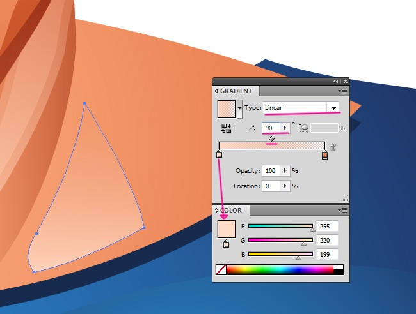Image resolution: width=416 pixels, height=314 pixels.
Task: Close the floating panel group
Action: (346, 82)
